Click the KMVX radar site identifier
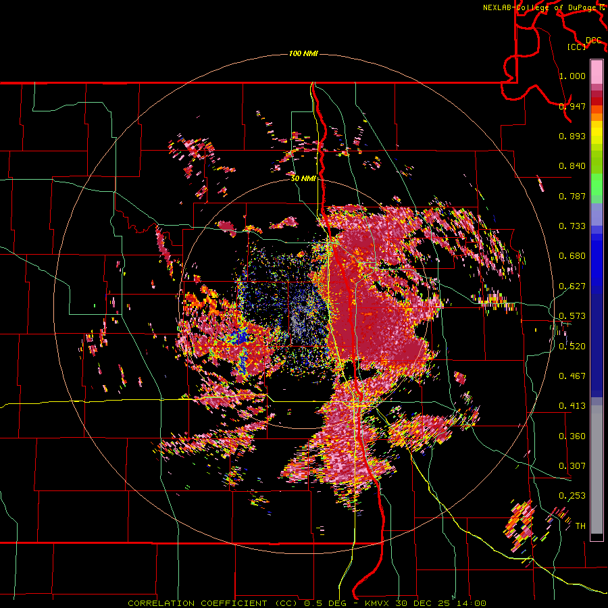The width and height of the screenshot is (608, 608). pos(378,603)
